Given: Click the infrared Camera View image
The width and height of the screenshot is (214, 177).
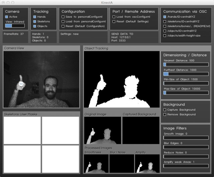Looking at the screenshot, I should (41, 79).
